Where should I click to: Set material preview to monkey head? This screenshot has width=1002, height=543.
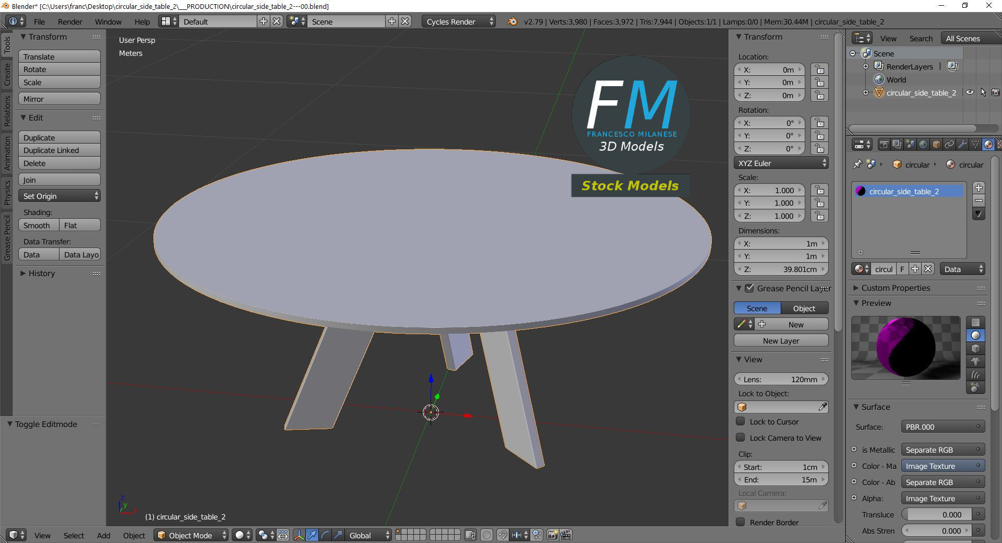click(975, 361)
